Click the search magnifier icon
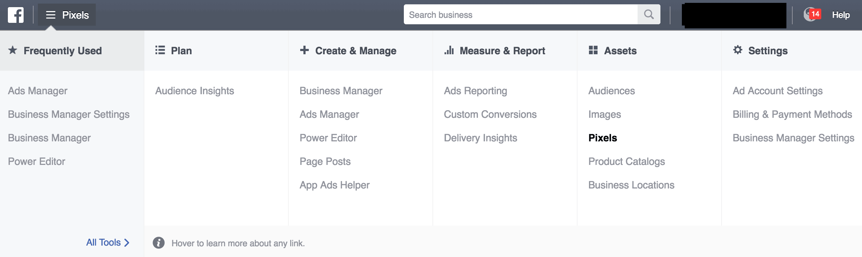 tap(649, 15)
